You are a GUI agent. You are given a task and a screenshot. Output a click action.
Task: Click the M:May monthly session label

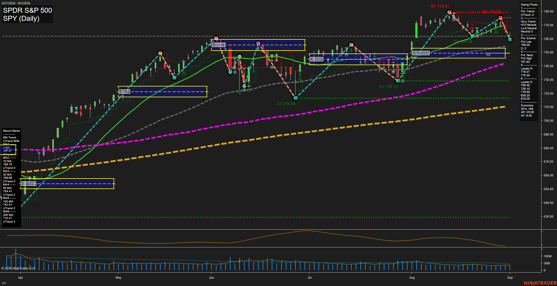click(124, 91)
